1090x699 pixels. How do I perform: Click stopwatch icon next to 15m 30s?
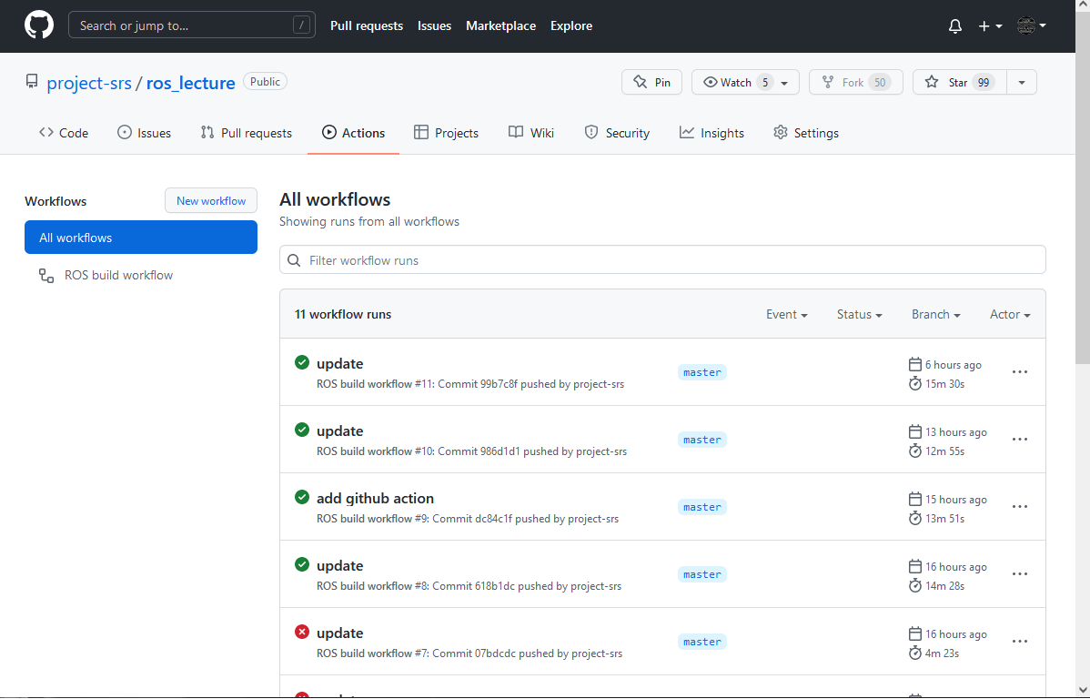914,383
